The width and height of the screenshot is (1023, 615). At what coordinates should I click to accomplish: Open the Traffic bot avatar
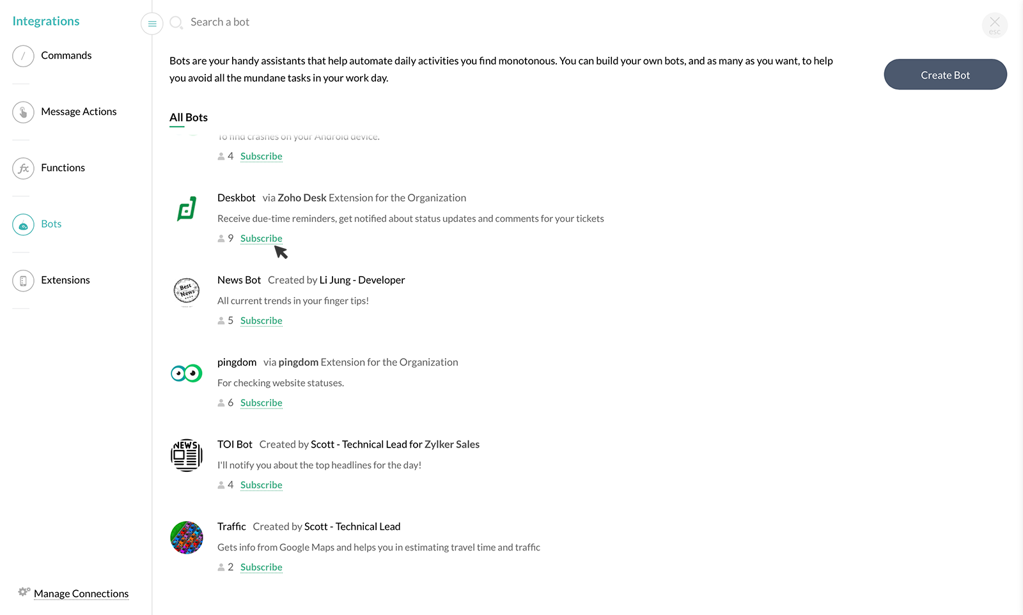(x=187, y=538)
